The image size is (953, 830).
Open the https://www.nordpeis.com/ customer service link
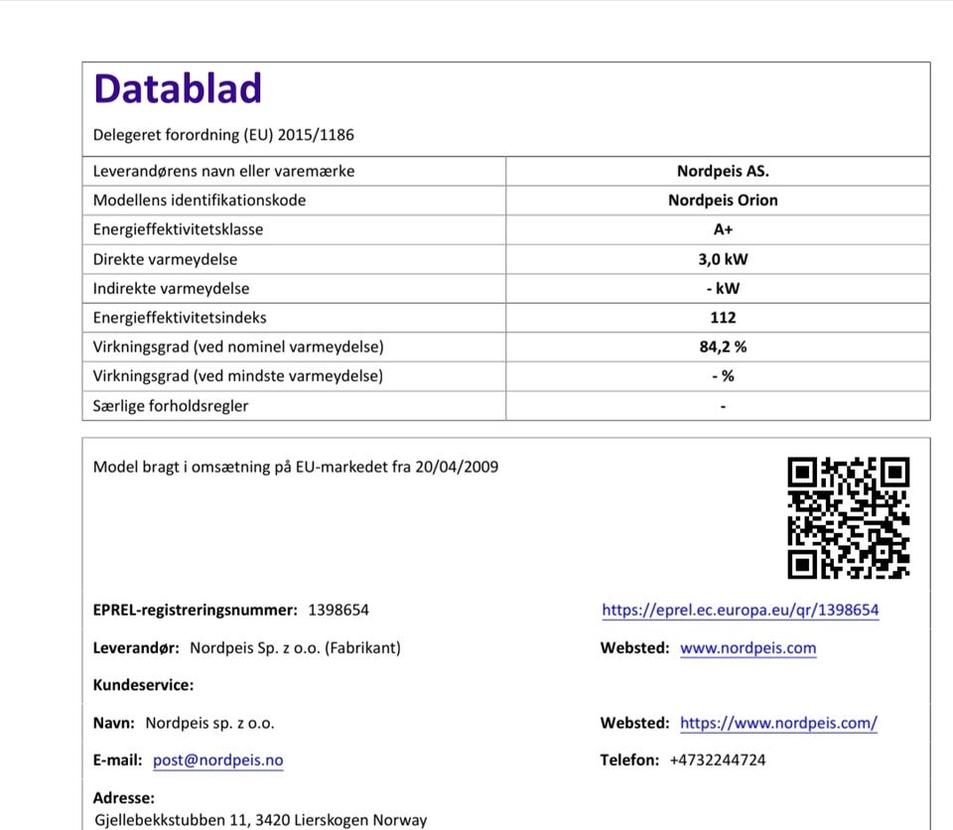pos(778,723)
